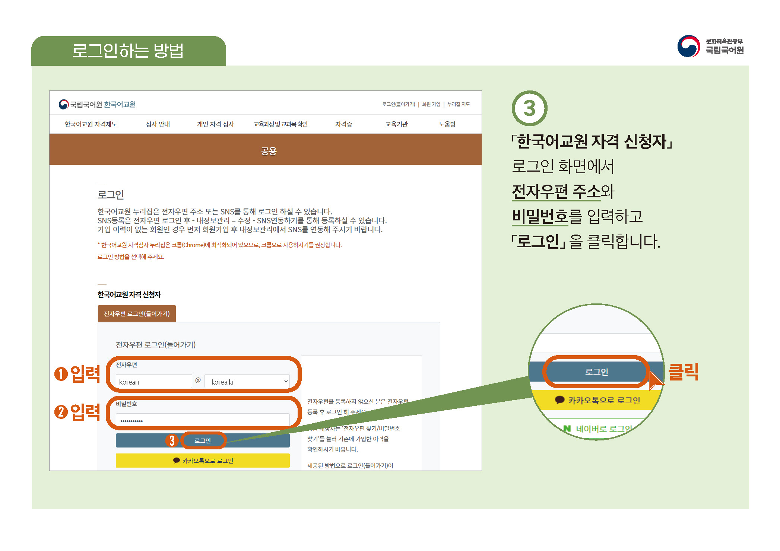Select 한국어교원 자격제도 in the navigation menu
This screenshot has height=551, width=780.
[x=91, y=124]
